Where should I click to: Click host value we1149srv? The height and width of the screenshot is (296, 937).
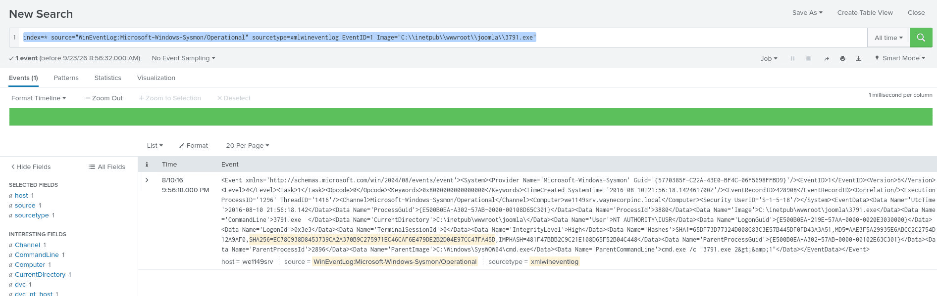(x=258, y=261)
